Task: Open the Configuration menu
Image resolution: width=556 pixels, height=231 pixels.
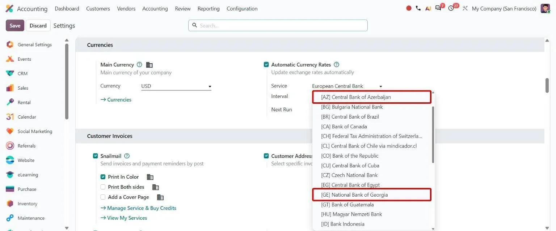Action: pyautogui.click(x=242, y=8)
